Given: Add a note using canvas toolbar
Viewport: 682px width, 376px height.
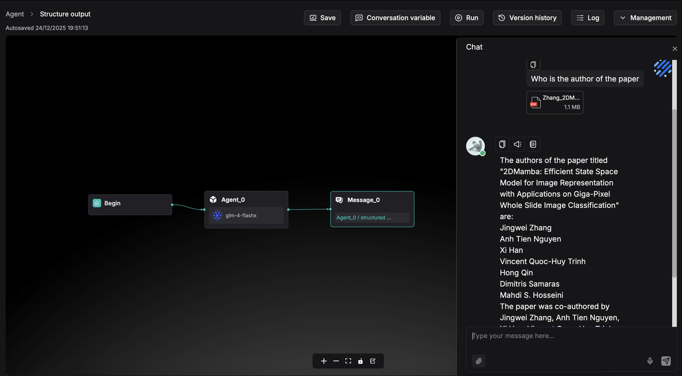Looking at the screenshot, I should tap(373, 361).
